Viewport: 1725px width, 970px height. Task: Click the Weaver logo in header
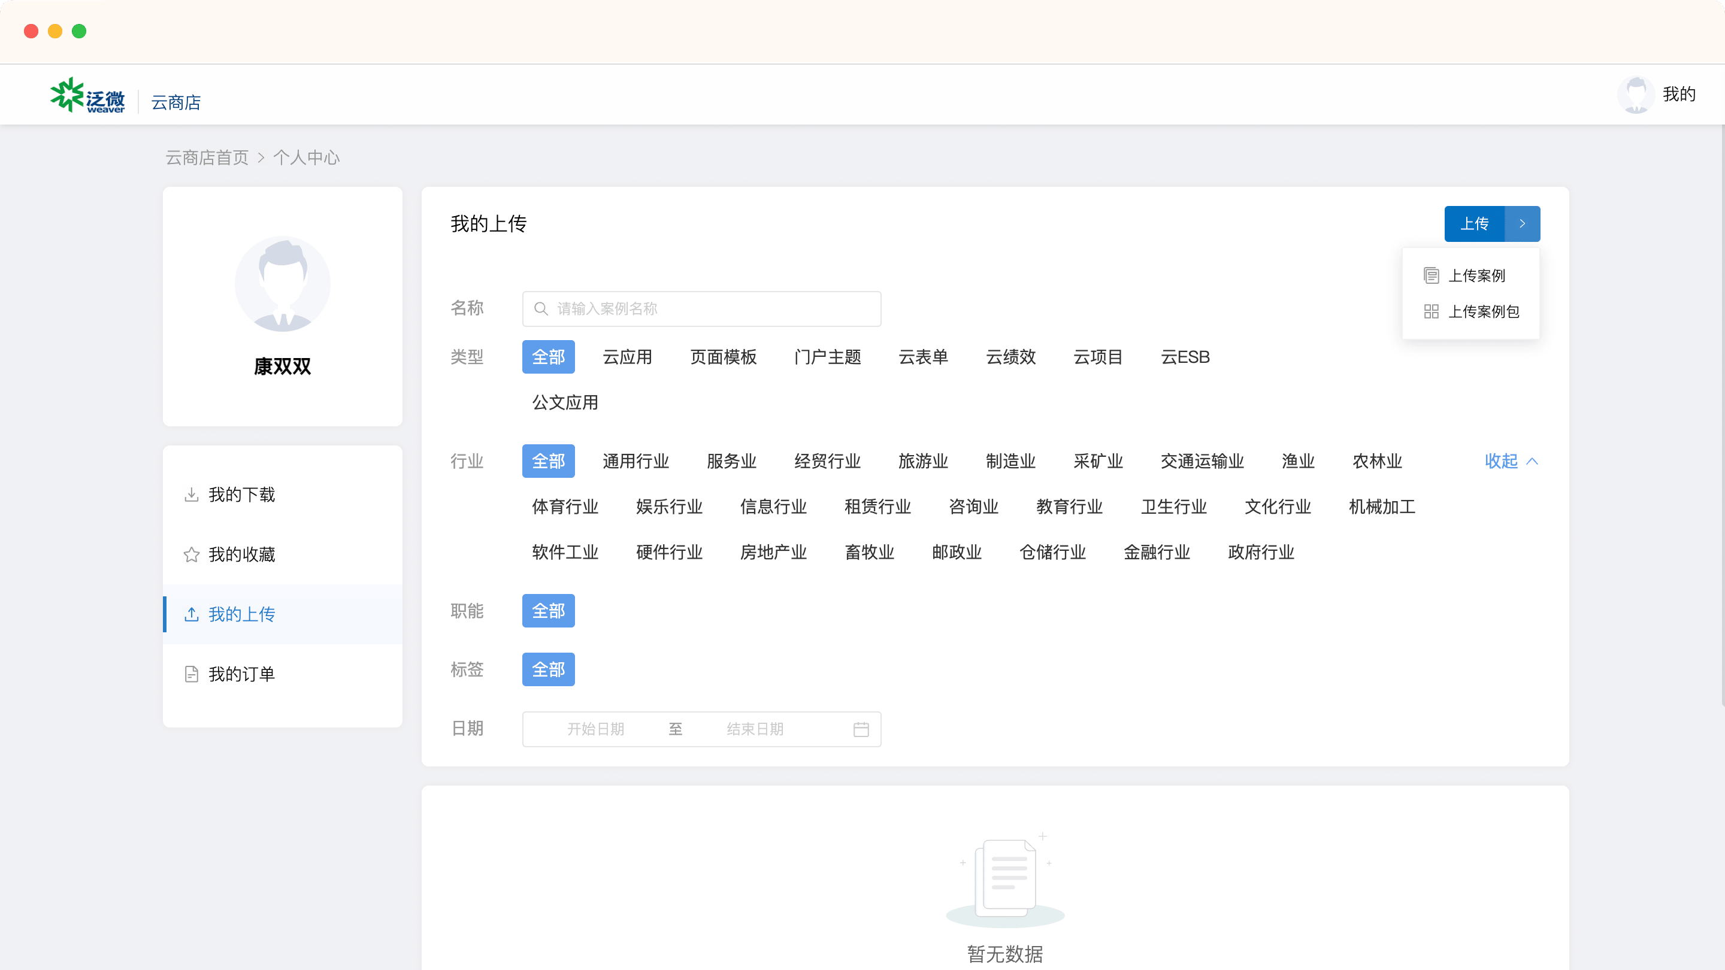(x=87, y=95)
